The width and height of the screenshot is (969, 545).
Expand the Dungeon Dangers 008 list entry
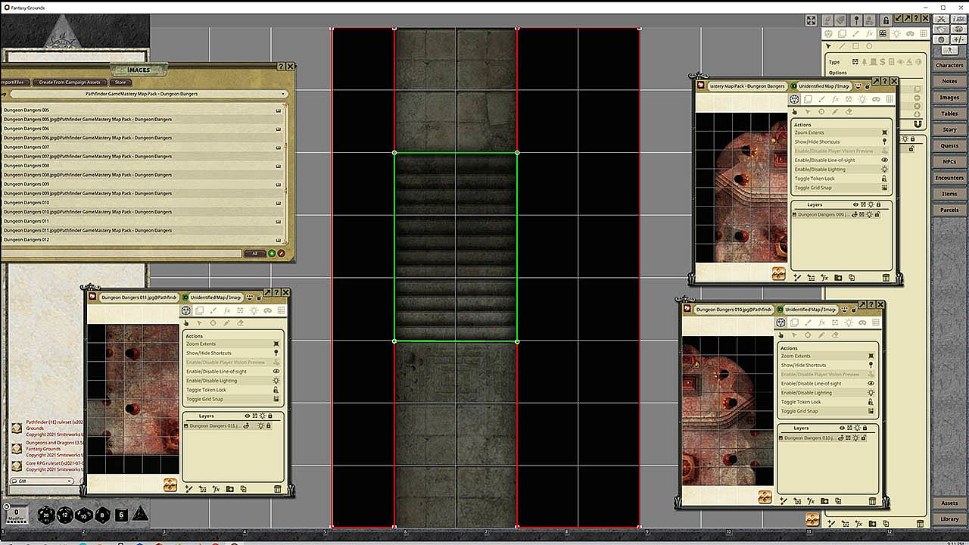click(x=278, y=166)
